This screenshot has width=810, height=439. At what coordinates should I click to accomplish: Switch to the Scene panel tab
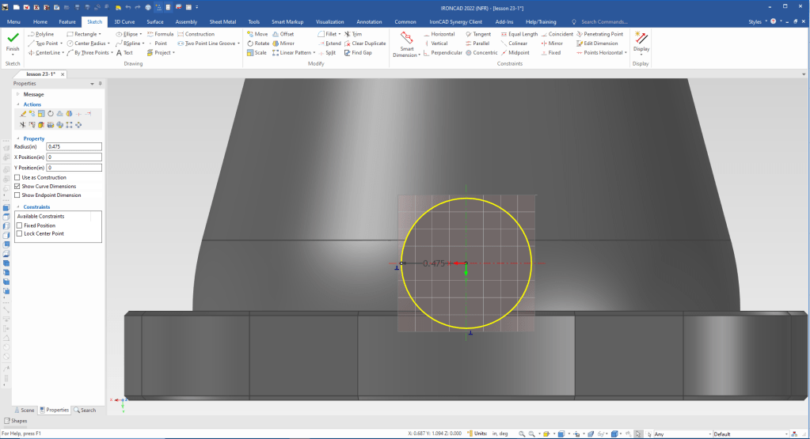click(23, 410)
